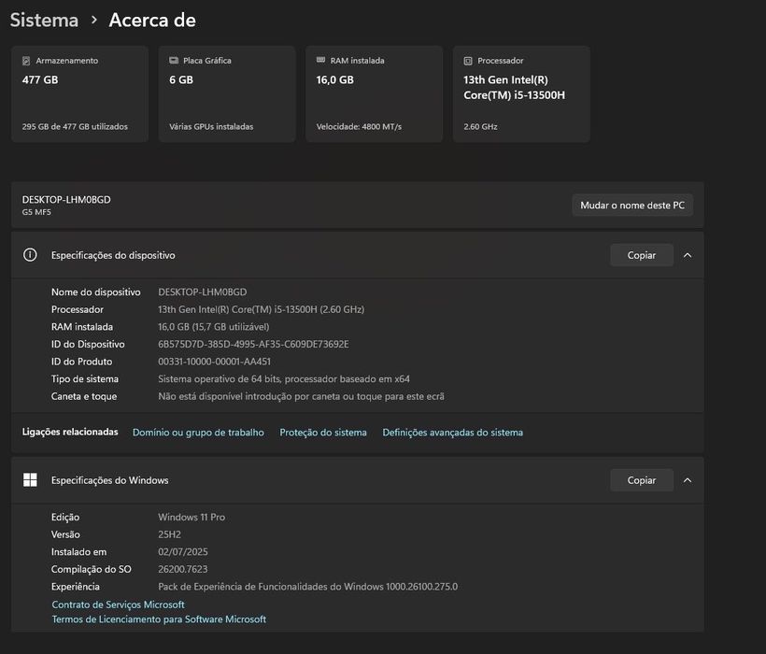Open Proteção do sistema link
The image size is (766, 654).
coord(323,433)
